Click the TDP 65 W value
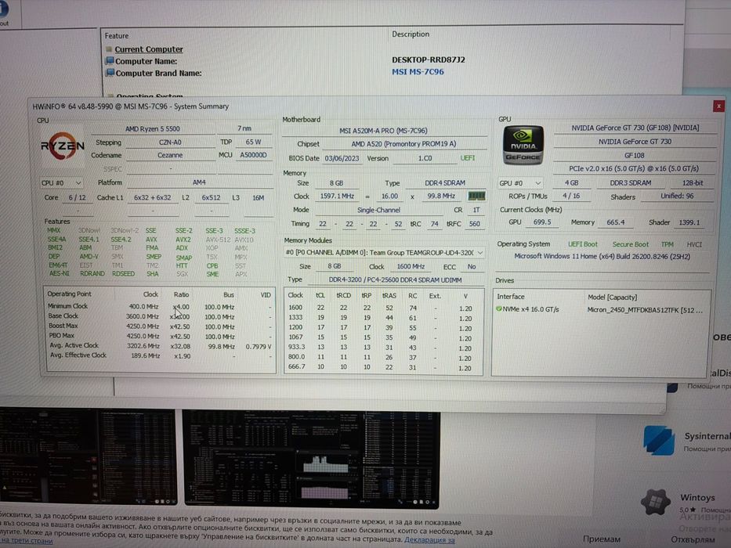 pyautogui.click(x=253, y=142)
